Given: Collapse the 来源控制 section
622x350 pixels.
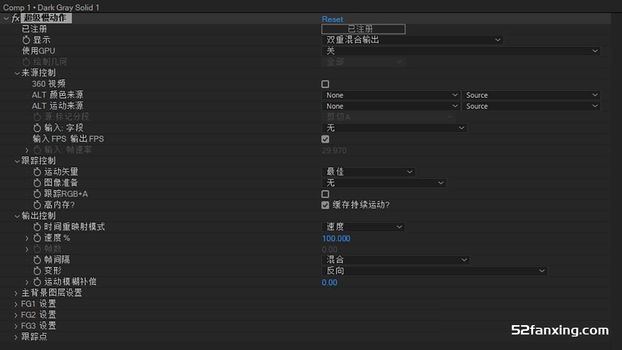Looking at the screenshot, I should click(17, 73).
